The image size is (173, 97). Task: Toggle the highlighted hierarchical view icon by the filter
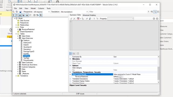click(x=155, y=12)
